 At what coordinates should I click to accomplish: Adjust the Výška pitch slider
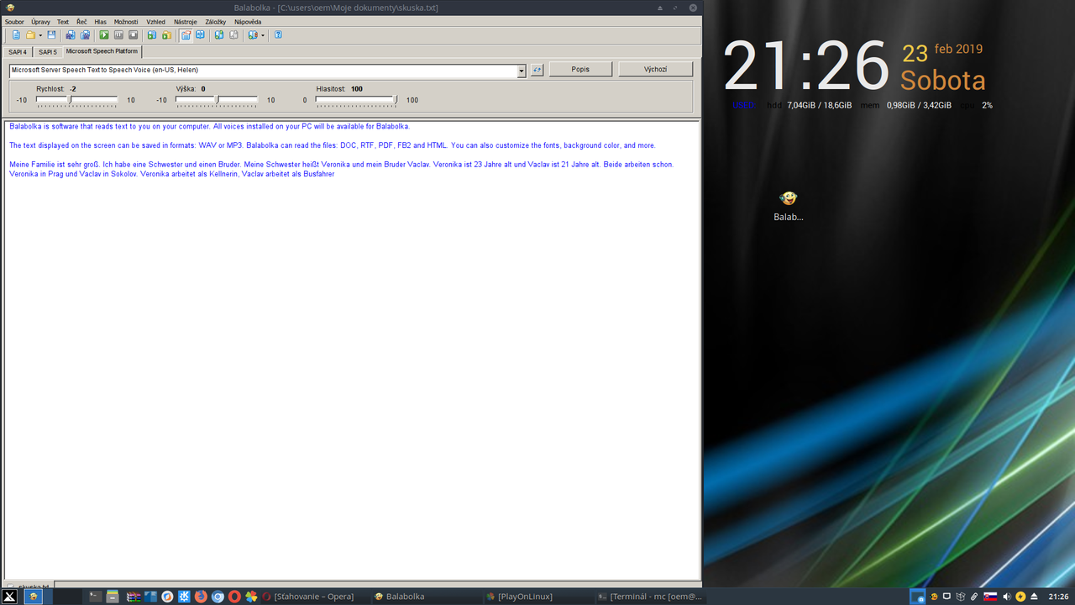click(217, 100)
